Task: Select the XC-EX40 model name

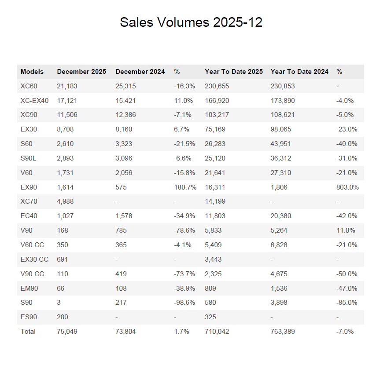Action: pyautogui.click(x=34, y=101)
